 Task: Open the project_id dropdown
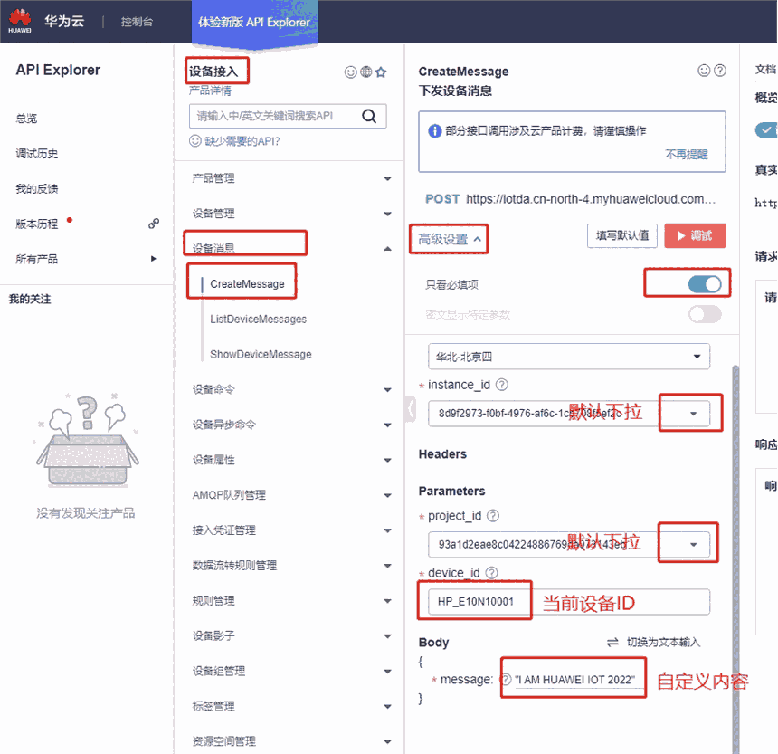click(693, 545)
